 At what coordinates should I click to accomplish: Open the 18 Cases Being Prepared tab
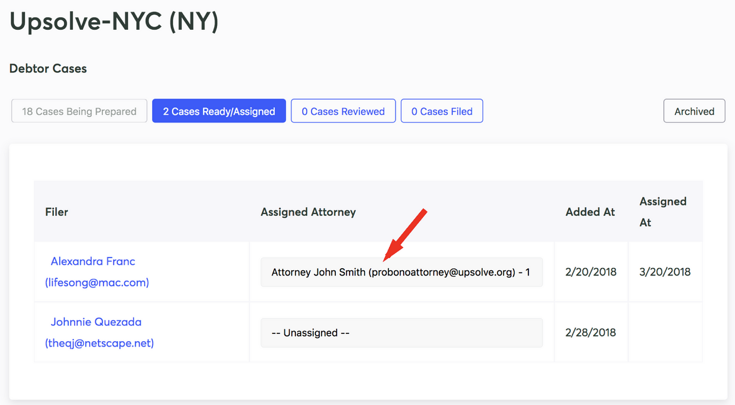tap(79, 111)
